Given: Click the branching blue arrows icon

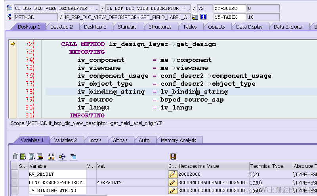Looking at the screenshot, I should point(62,156).
